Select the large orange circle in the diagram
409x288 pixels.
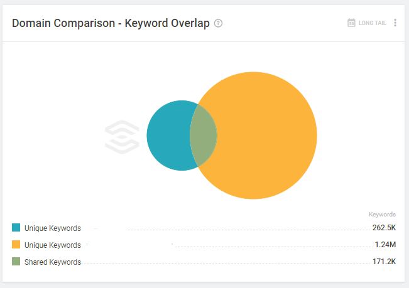pos(266,136)
